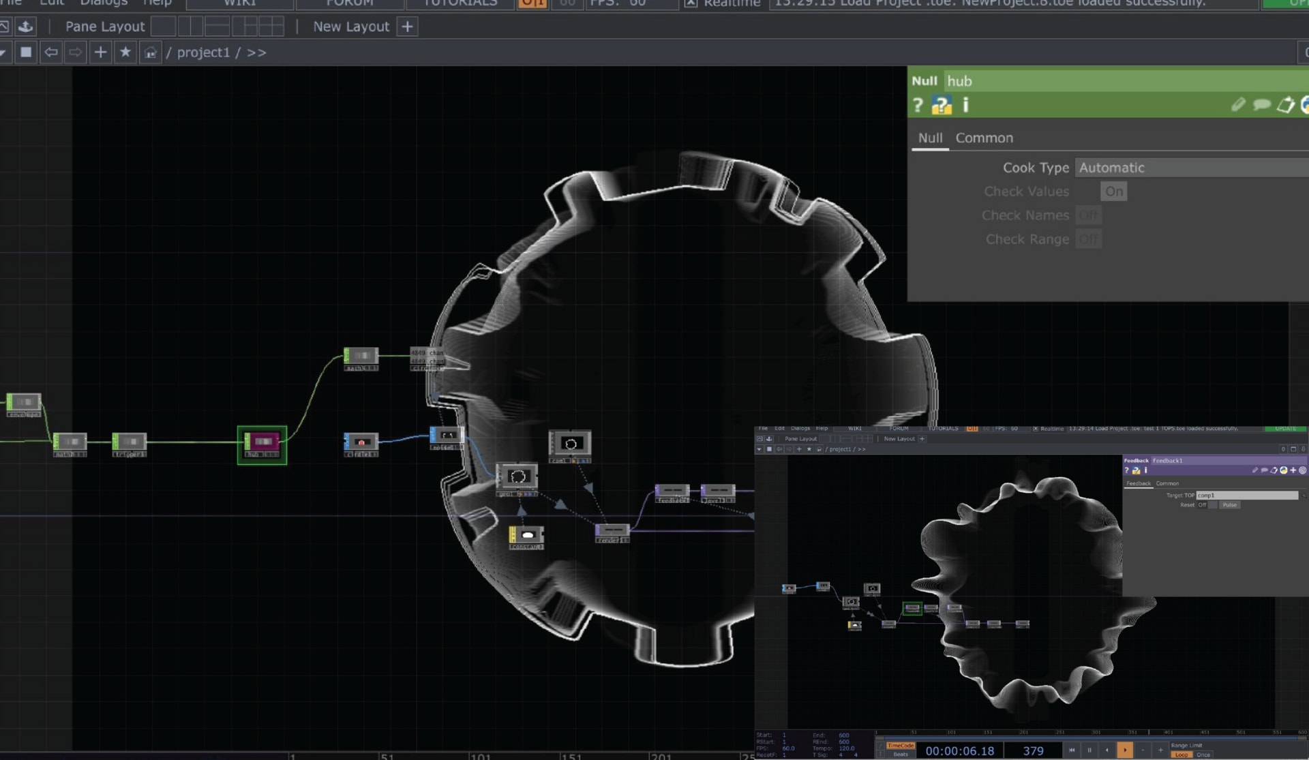Go forward with right arrow icon

tap(76, 52)
